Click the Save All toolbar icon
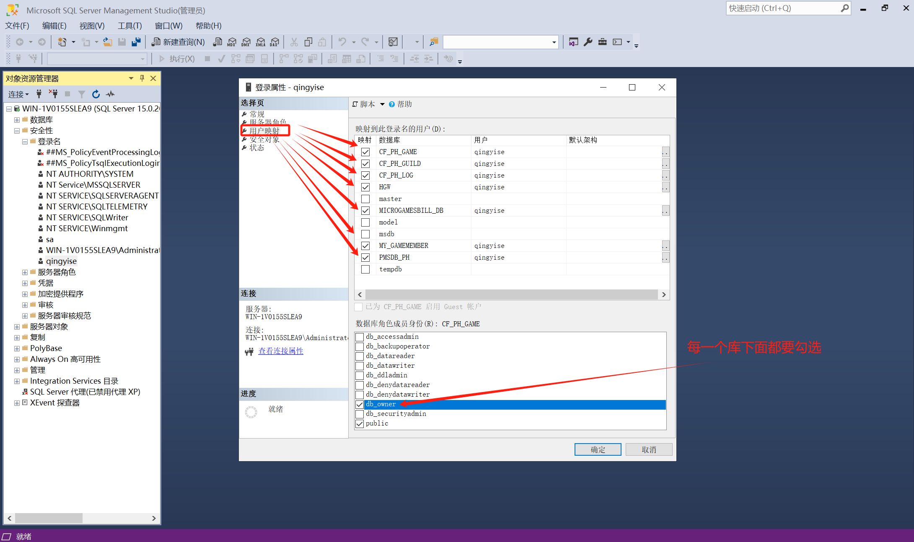This screenshot has width=914, height=542. point(136,42)
